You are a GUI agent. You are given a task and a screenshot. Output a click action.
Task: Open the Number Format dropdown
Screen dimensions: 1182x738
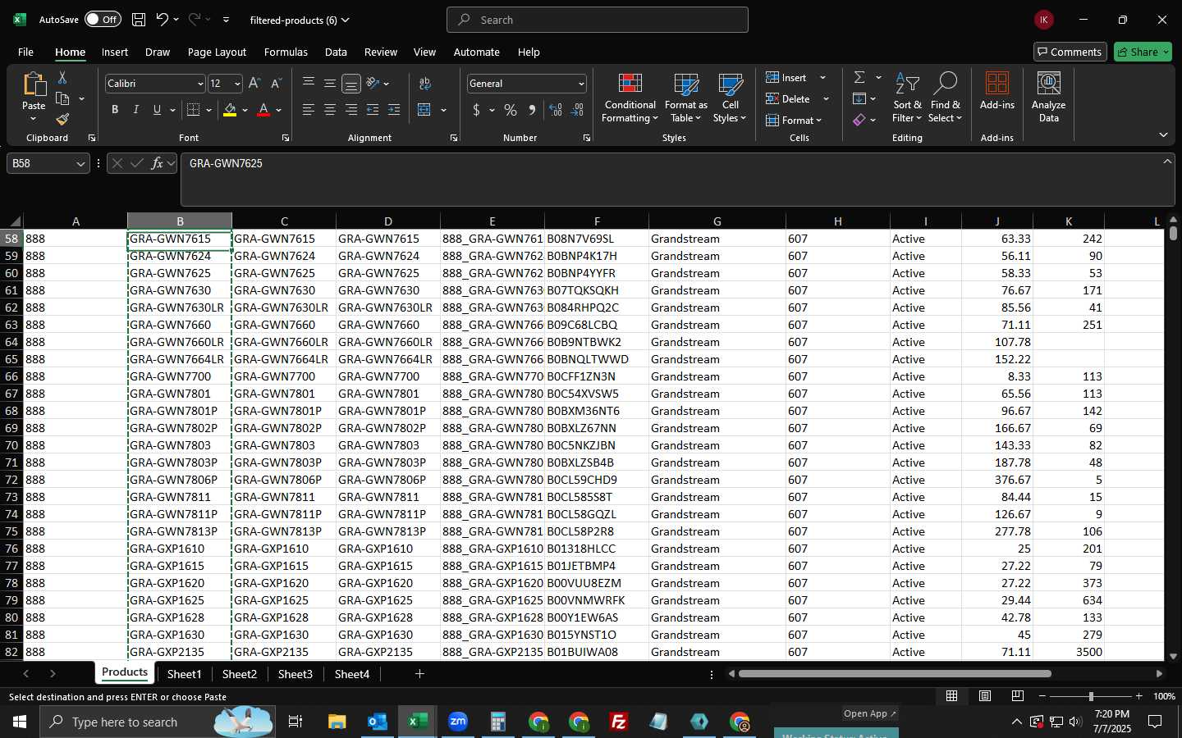pos(581,84)
